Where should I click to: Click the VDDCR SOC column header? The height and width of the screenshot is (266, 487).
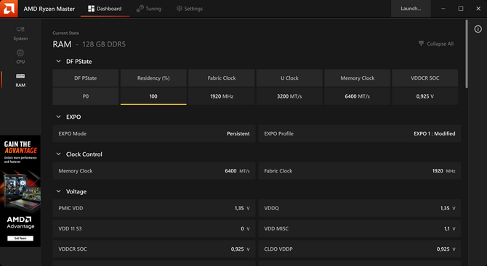point(425,78)
